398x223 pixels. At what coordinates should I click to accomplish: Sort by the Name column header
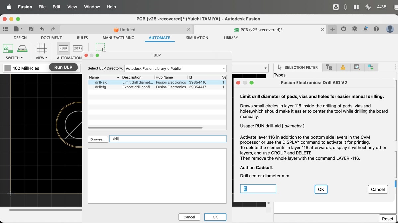104,77
